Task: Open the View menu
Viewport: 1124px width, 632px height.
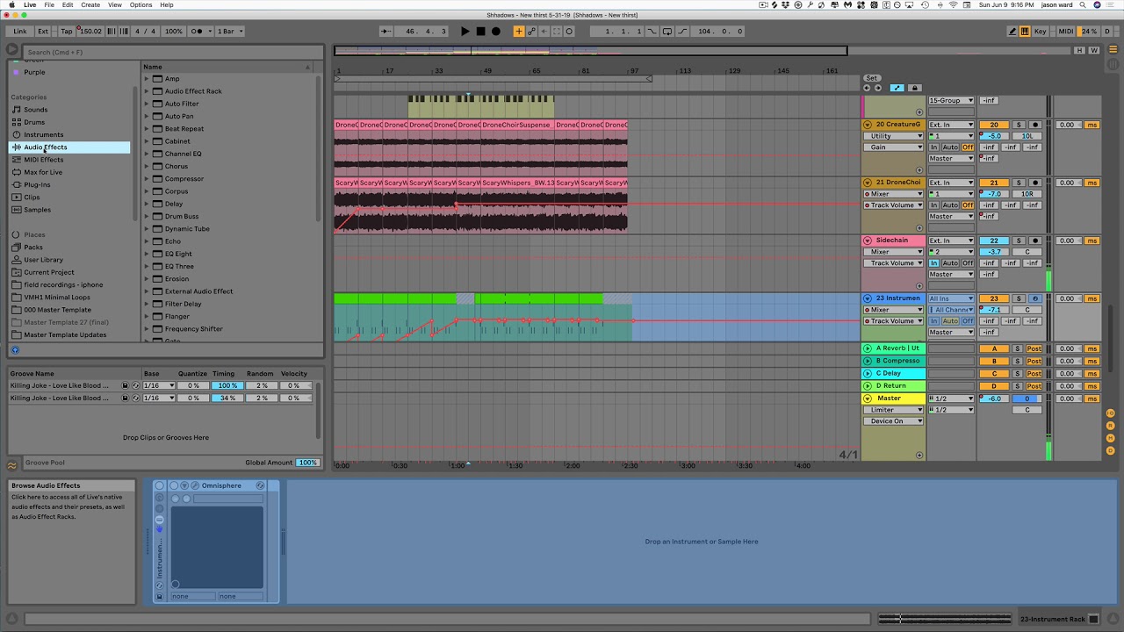Action: (115, 4)
